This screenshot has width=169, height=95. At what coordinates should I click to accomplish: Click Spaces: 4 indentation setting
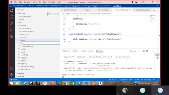pyautogui.click(x=124, y=80)
